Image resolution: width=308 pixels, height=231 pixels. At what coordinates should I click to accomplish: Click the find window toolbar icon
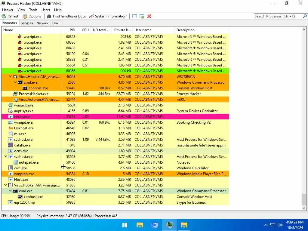coord(134,16)
